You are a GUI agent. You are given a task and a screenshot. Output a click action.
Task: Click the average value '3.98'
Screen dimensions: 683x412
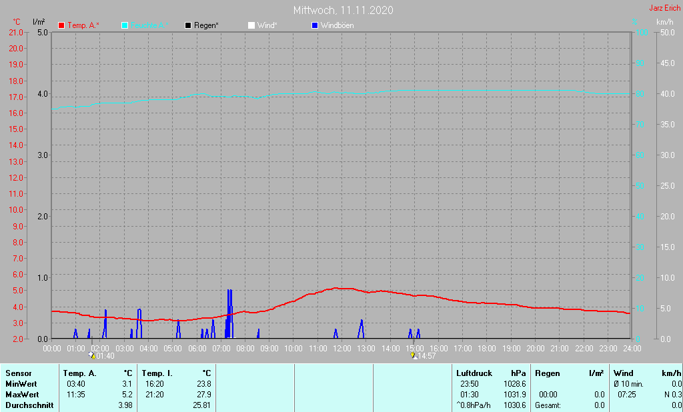click(x=125, y=405)
